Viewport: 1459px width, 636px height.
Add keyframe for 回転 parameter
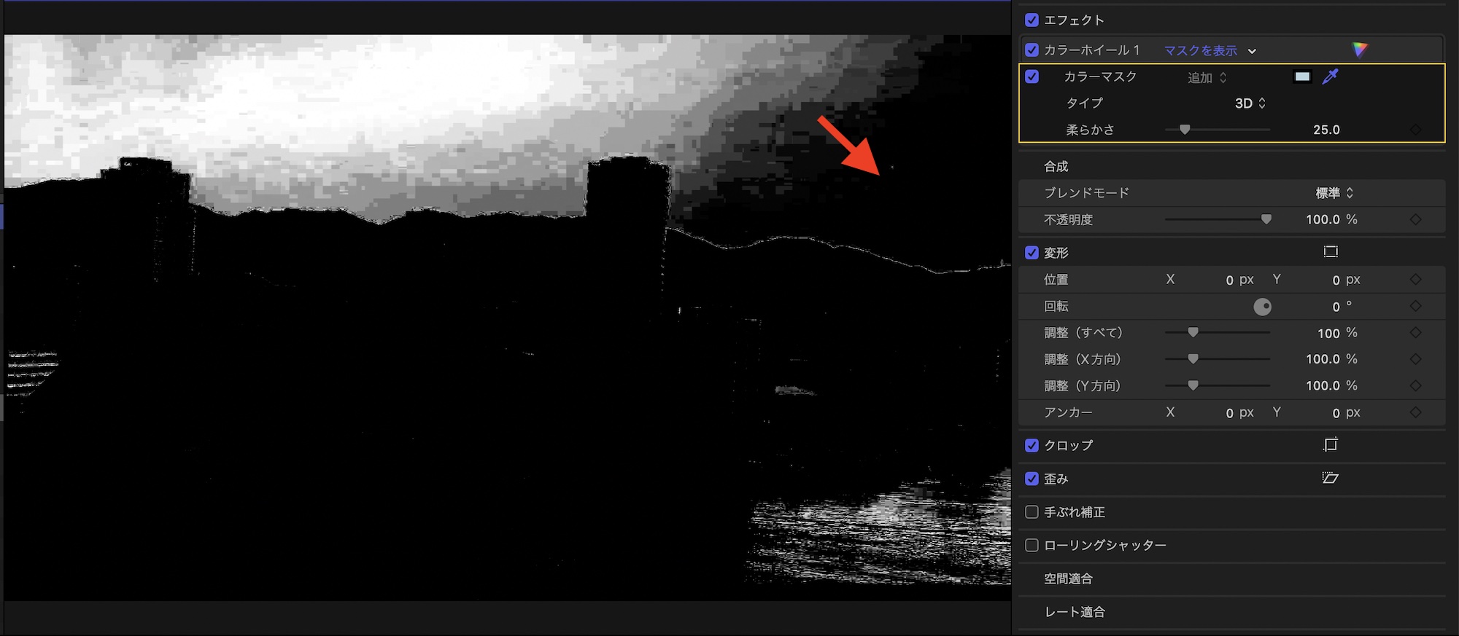coord(1415,306)
